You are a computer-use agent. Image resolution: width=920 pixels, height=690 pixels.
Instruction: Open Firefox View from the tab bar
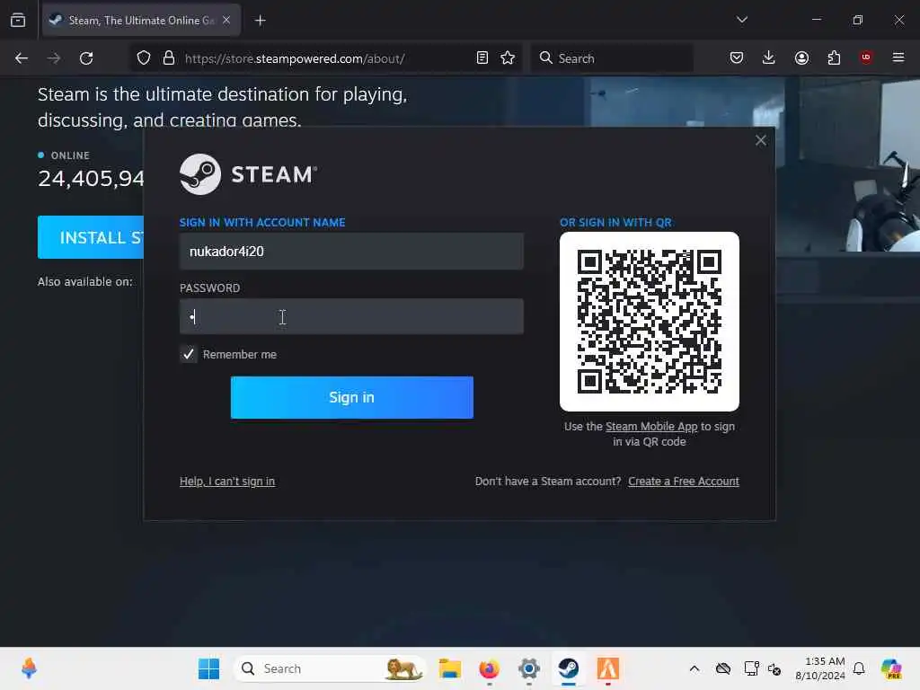[18, 20]
